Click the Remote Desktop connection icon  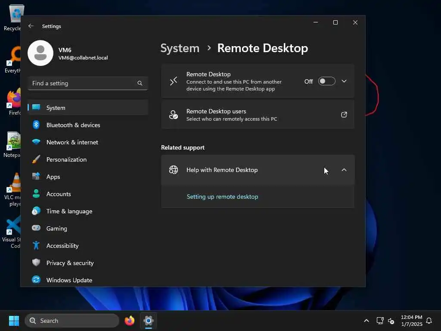[x=174, y=81]
